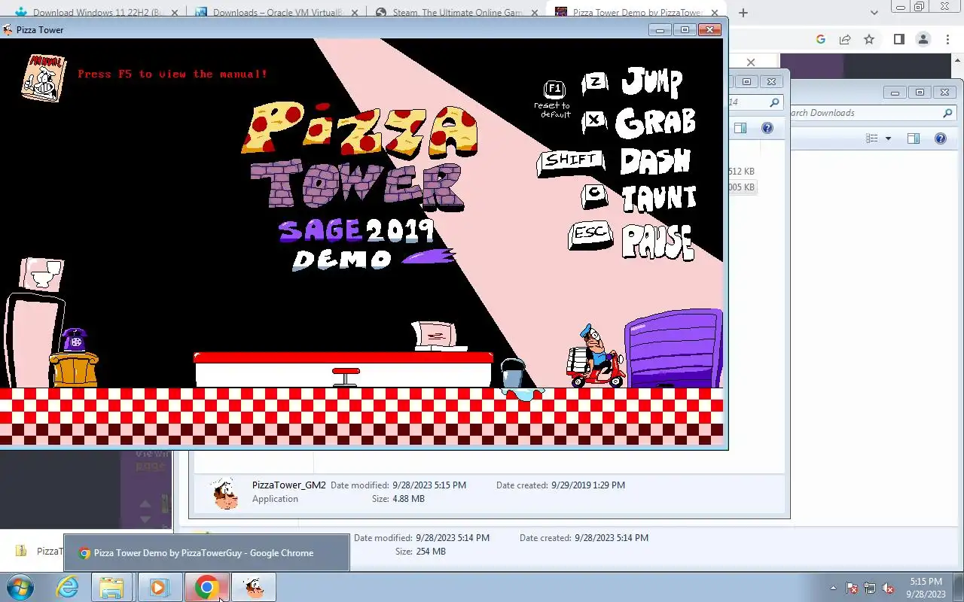
Task: Click Pizza Tower icon on the taskbar
Action: 254,587
